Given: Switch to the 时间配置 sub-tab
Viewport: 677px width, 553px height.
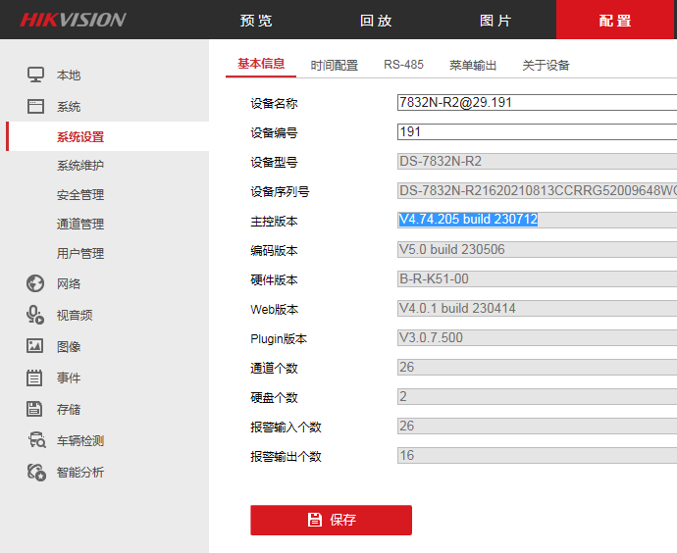Looking at the screenshot, I should pos(335,66).
